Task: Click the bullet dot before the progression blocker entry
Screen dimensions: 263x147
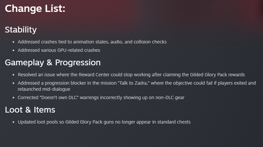Action: pos(13,83)
